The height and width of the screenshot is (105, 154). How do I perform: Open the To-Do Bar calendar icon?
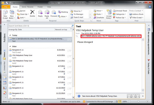coord(149,29)
